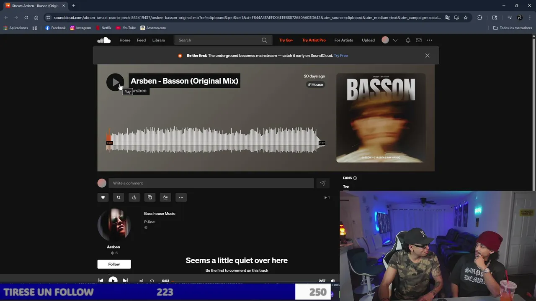This screenshot has width=536, height=301.
Task: Close the SoundCloud browser tab
Action: (x=64, y=6)
